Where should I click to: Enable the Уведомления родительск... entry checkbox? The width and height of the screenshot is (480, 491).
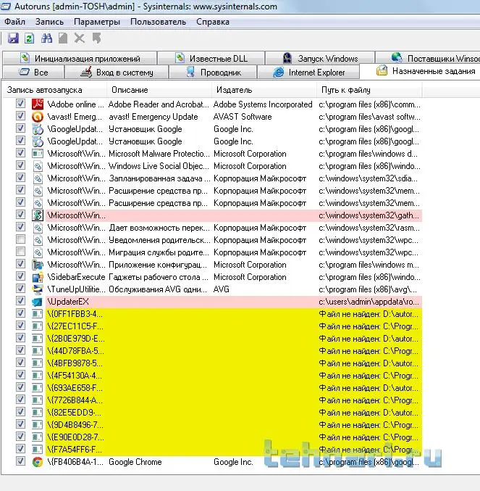[x=20, y=239]
